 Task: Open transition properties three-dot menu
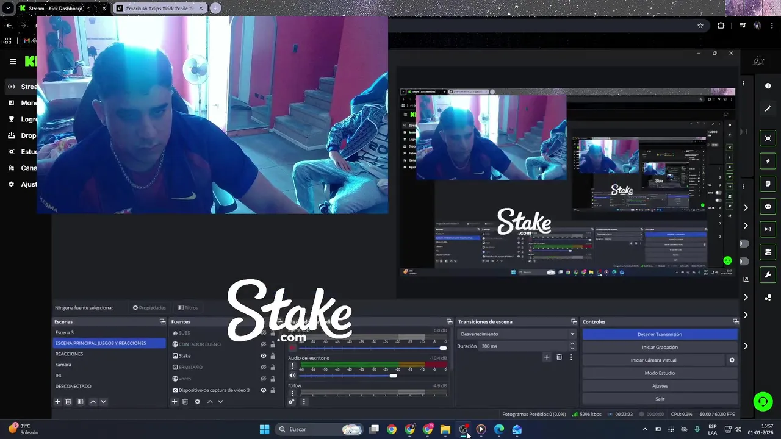pyautogui.click(x=571, y=357)
